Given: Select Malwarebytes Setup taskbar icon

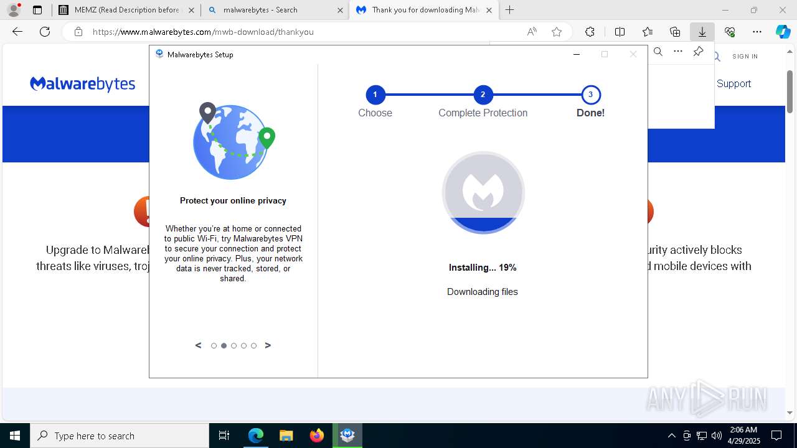Looking at the screenshot, I should point(347,436).
